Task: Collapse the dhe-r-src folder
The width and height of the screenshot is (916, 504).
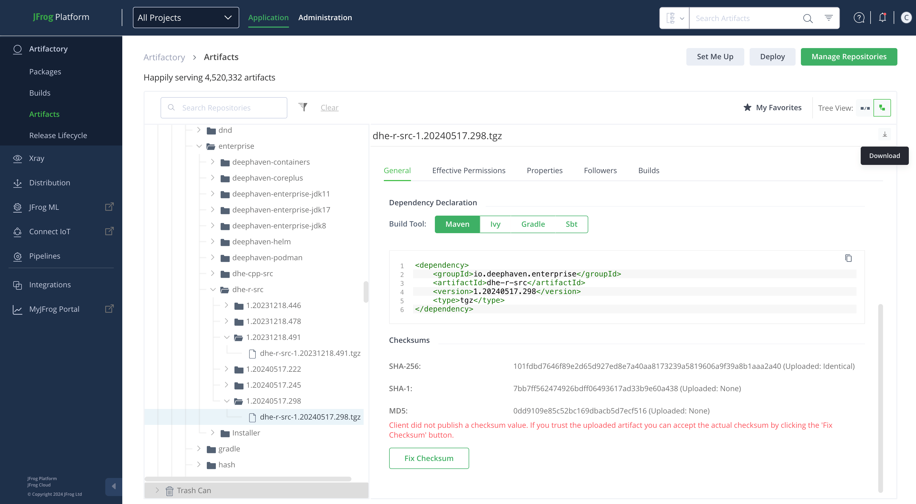Action: pyautogui.click(x=213, y=289)
